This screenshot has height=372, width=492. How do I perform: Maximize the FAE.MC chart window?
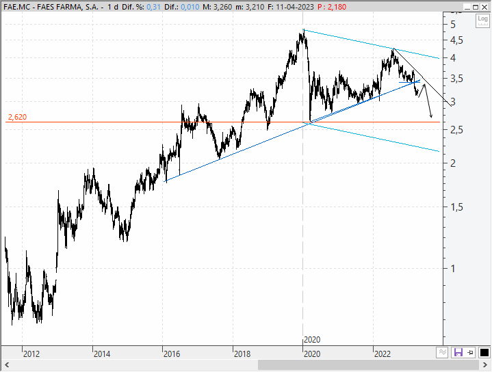[x=476, y=7]
